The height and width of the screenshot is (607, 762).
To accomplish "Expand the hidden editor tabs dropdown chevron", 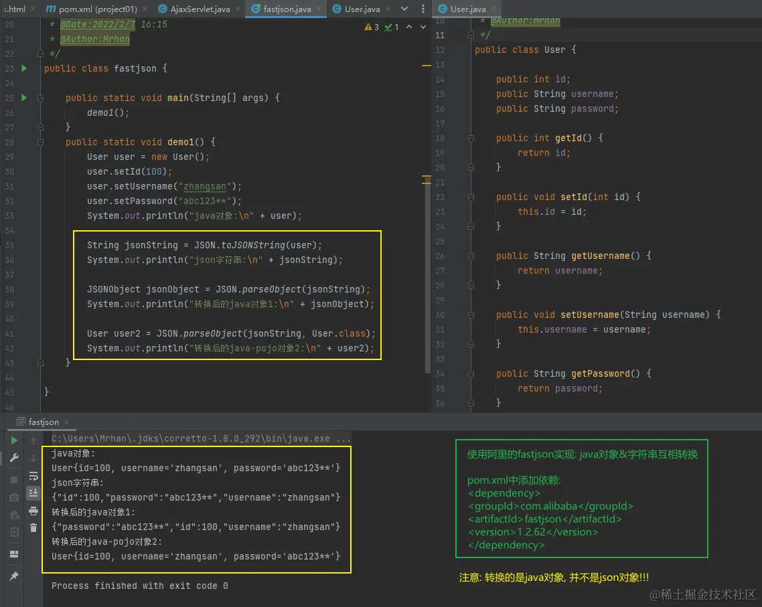I will [x=404, y=9].
